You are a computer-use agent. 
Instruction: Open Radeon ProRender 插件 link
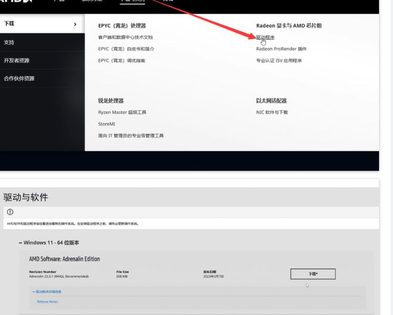tap(281, 49)
